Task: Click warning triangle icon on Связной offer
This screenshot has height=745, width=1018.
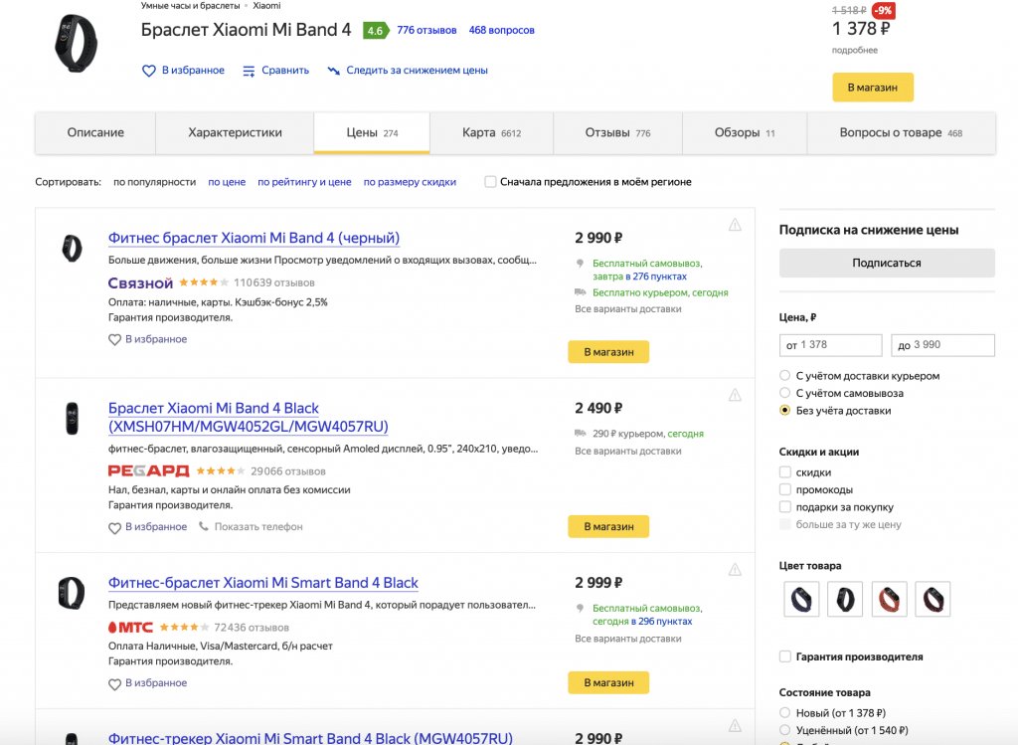Action: 735,225
